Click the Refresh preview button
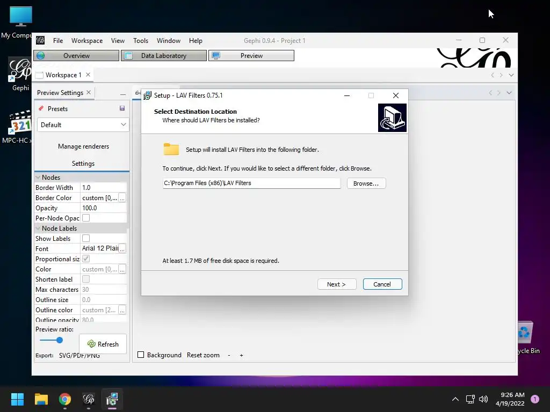The image size is (550, 412). click(x=103, y=344)
